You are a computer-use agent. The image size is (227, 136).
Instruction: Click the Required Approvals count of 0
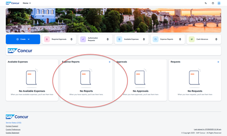tap(71, 39)
